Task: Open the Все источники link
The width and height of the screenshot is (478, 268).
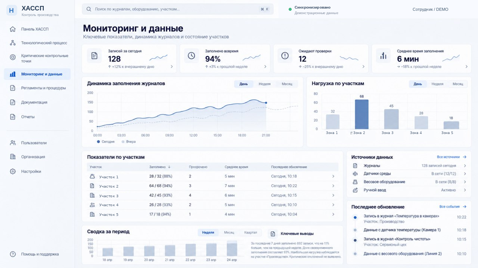Action: pyautogui.click(x=452, y=157)
